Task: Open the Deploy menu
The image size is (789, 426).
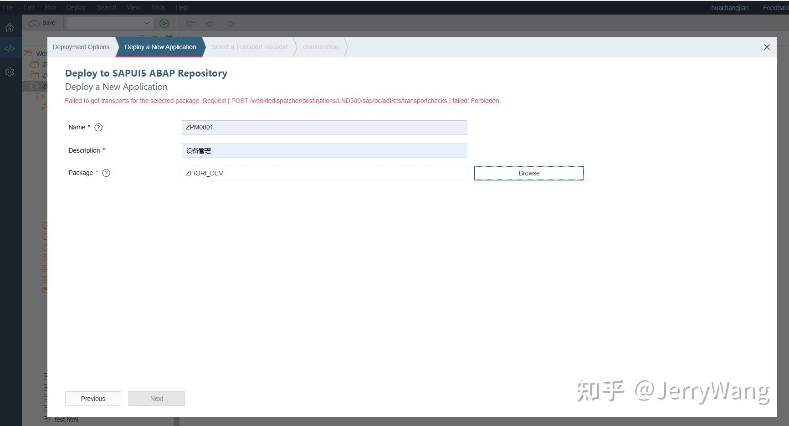Action: point(76,7)
